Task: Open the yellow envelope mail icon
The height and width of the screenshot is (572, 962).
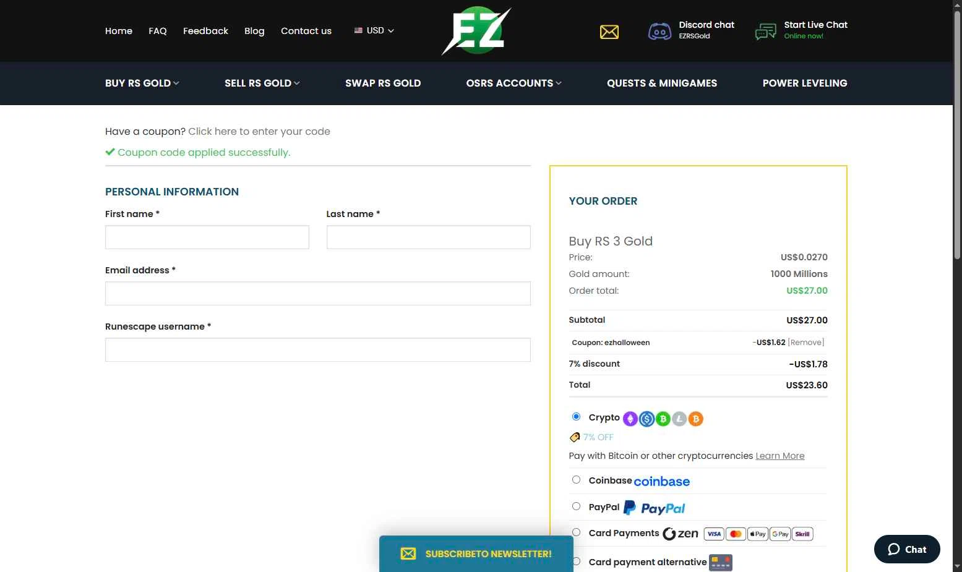Action: 609,32
